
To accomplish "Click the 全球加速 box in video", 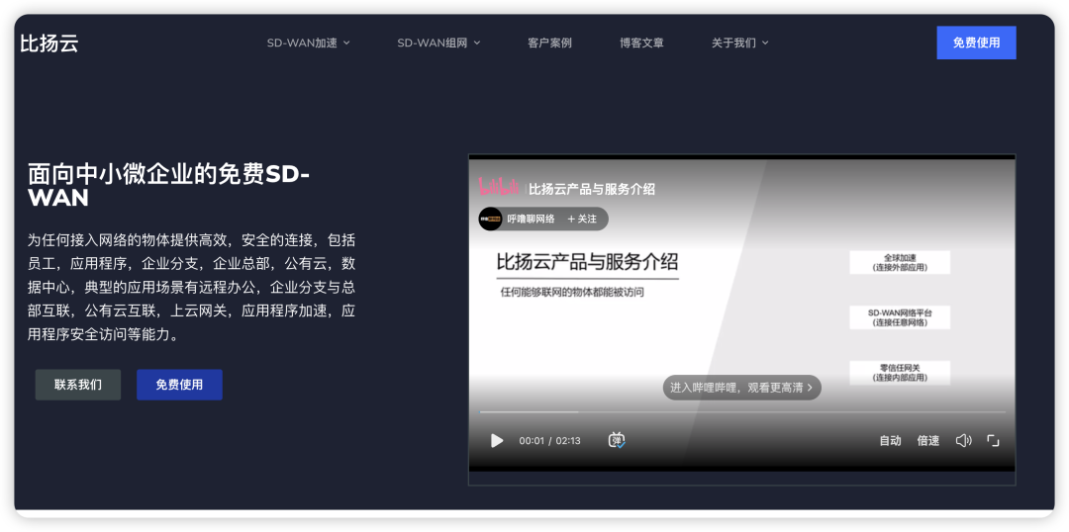I will pyautogui.click(x=900, y=262).
